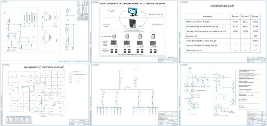This screenshot has height=126, width=267.
Task: Click the transformer loads table under the site plan
Action: pyautogui.click(x=19, y=120)
